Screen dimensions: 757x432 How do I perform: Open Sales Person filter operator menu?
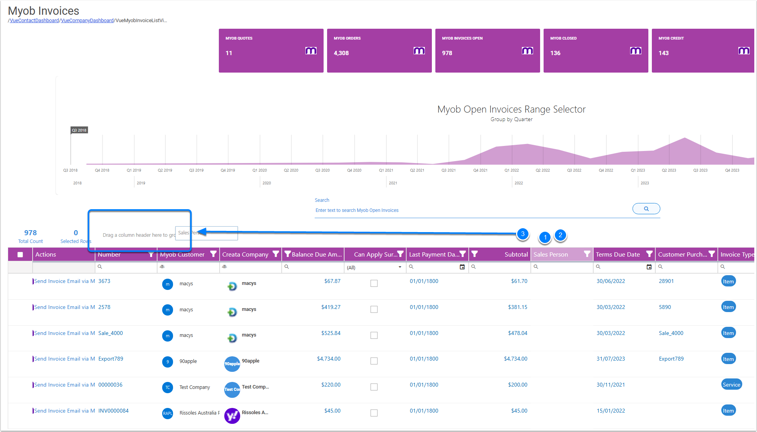pyautogui.click(x=536, y=267)
